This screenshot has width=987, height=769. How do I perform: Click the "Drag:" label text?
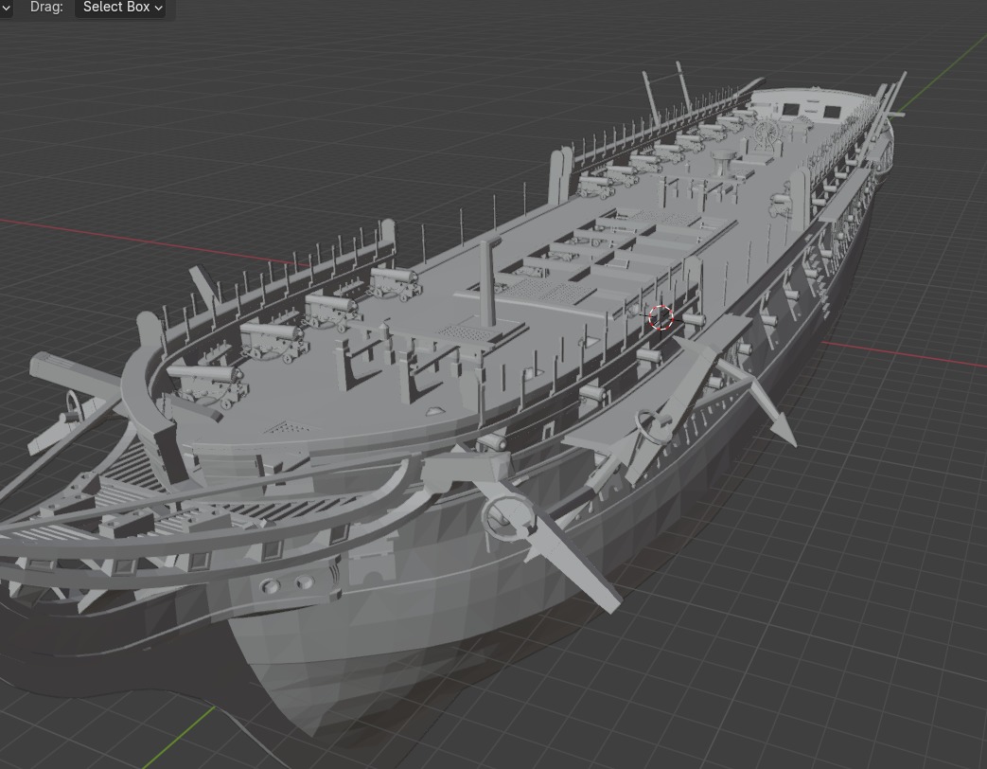click(x=46, y=7)
